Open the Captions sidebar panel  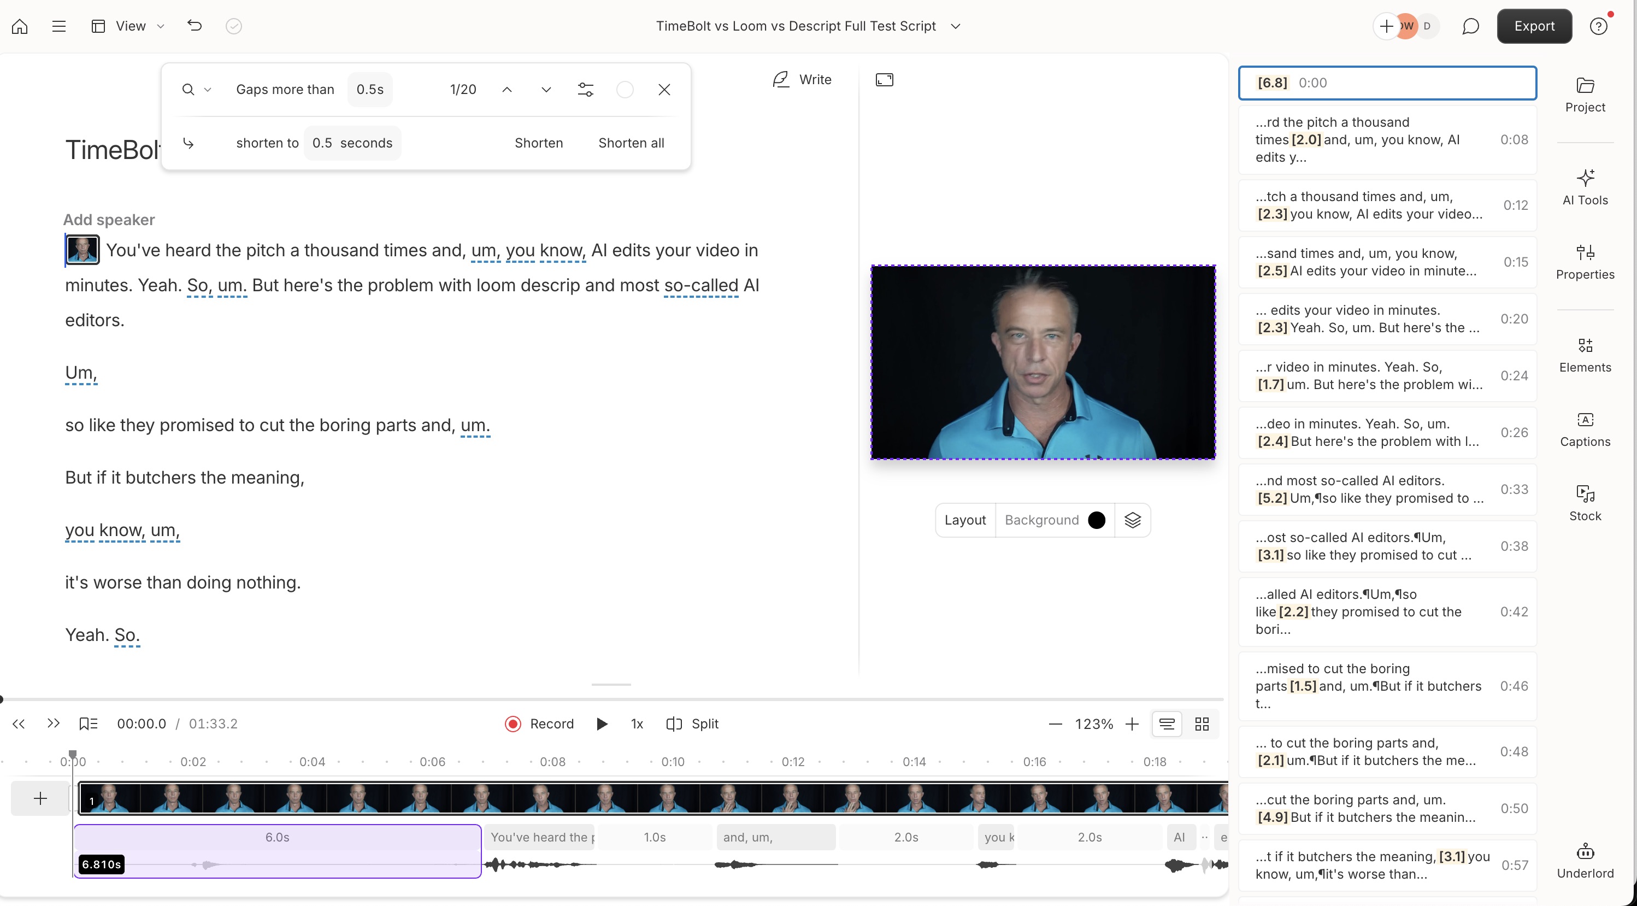tap(1585, 429)
